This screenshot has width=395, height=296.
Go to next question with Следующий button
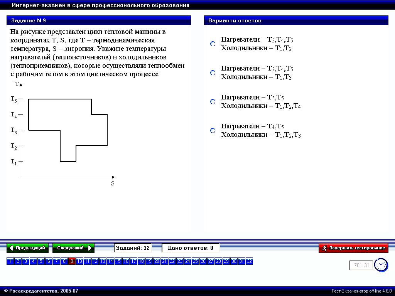click(73, 248)
